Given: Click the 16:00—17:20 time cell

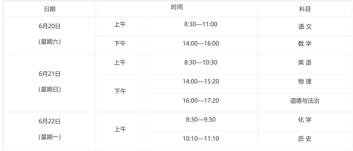Looking at the screenshot, I should pyautogui.click(x=200, y=100).
